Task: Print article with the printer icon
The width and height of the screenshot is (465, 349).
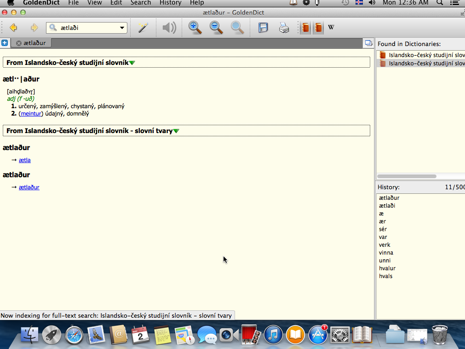Action: (284, 28)
